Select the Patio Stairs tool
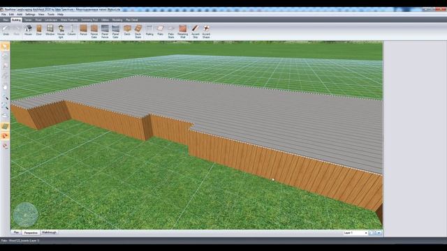Viewport: 447px width, 251px height. 171,31
